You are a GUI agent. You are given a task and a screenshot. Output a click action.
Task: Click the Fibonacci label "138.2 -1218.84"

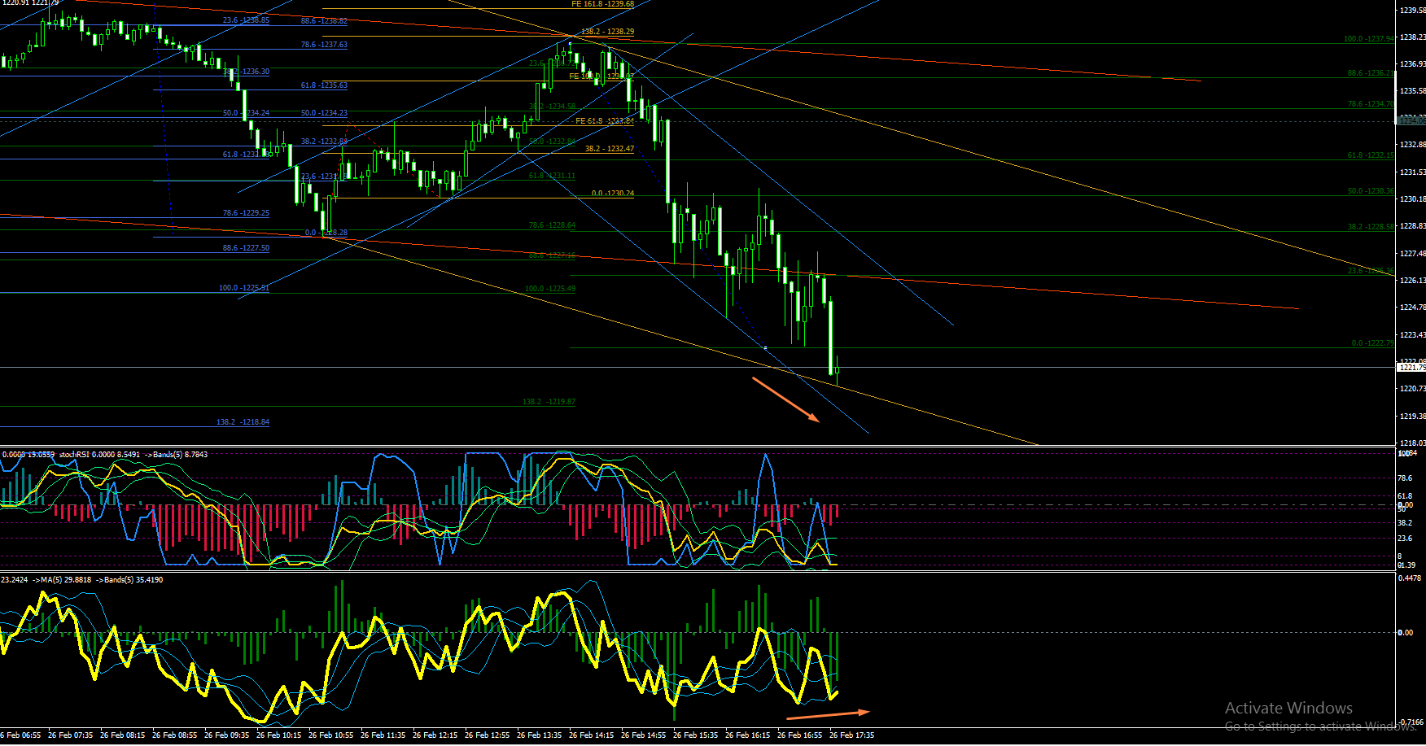(x=243, y=422)
